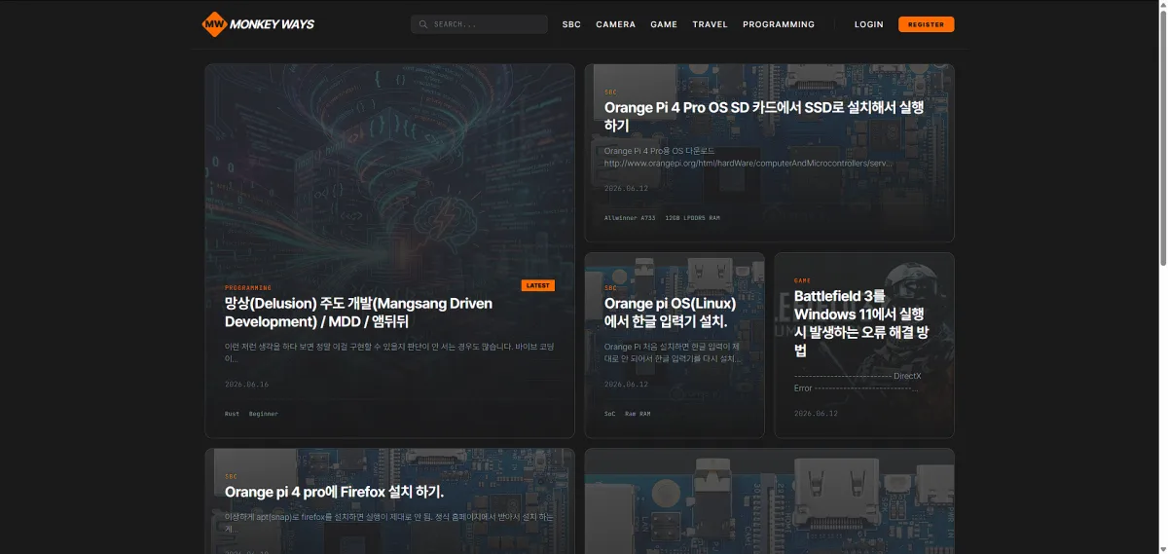Image resolution: width=1168 pixels, height=554 pixels.
Task: Click the SoC tag
Action: tap(610, 414)
